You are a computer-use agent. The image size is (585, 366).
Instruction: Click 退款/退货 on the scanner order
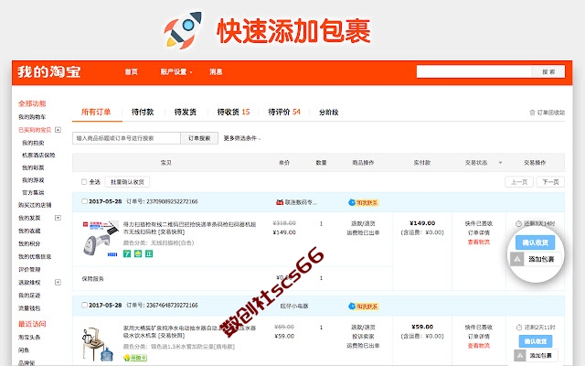363,223
